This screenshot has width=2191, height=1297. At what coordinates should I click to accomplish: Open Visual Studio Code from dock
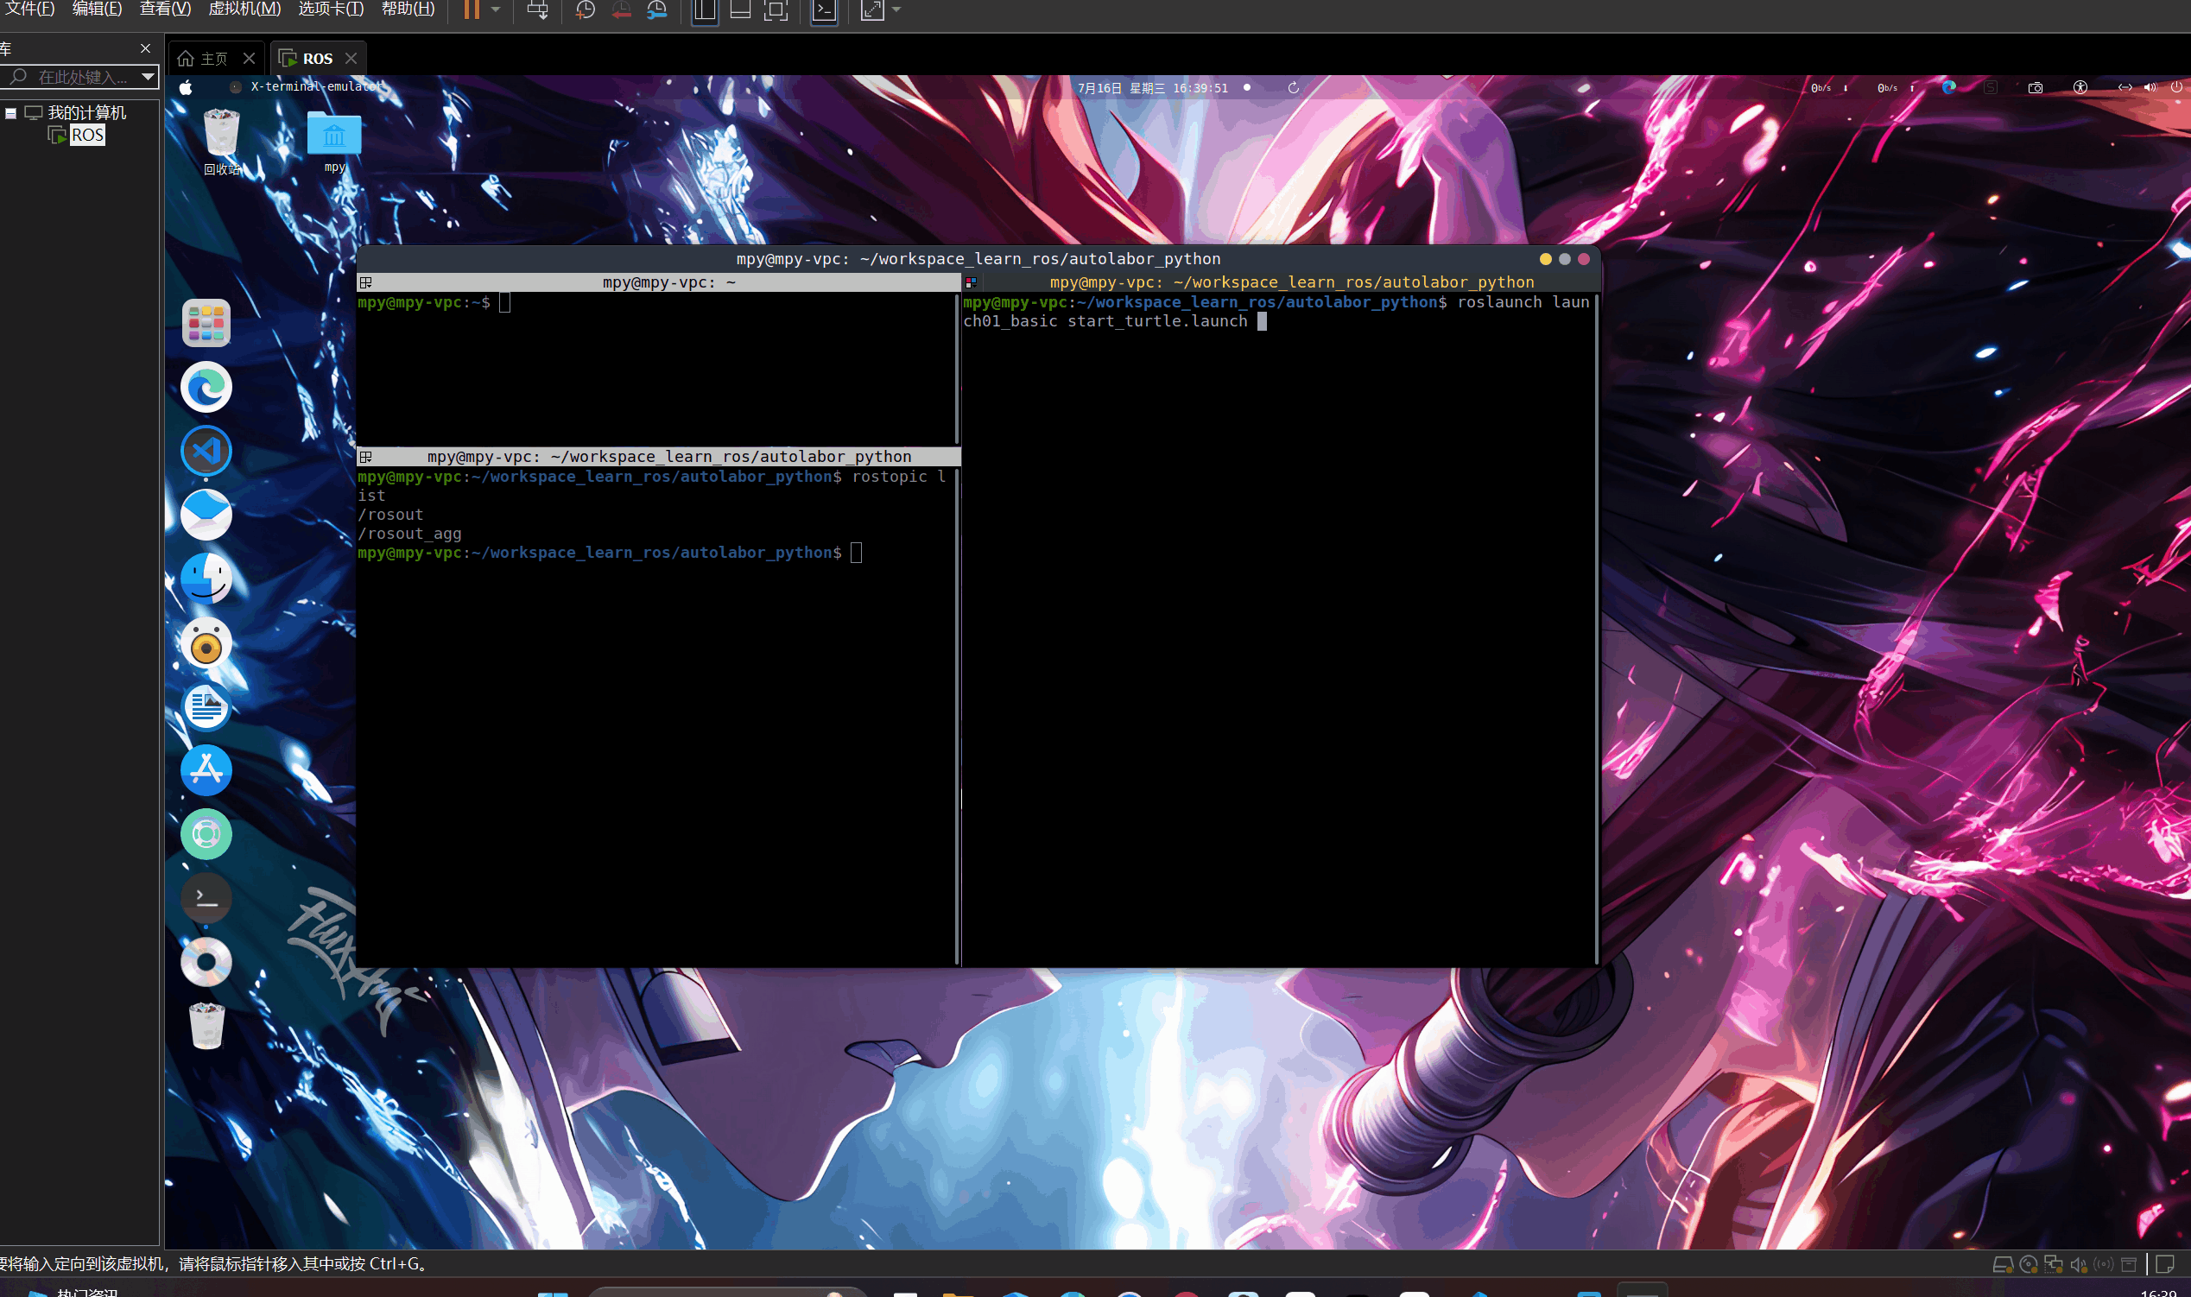[206, 451]
